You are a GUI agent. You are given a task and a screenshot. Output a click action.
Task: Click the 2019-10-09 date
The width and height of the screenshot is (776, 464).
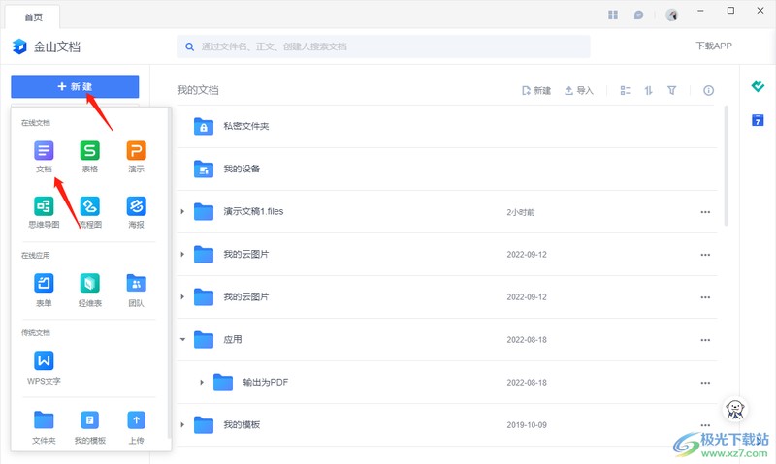(x=527, y=425)
